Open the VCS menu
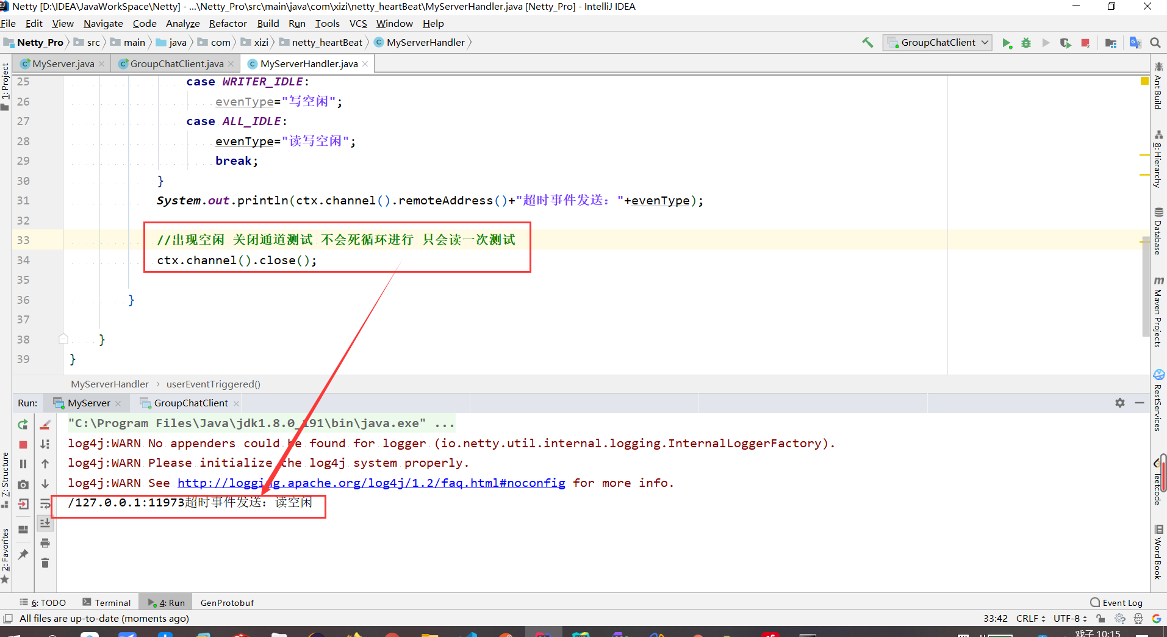 click(358, 23)
